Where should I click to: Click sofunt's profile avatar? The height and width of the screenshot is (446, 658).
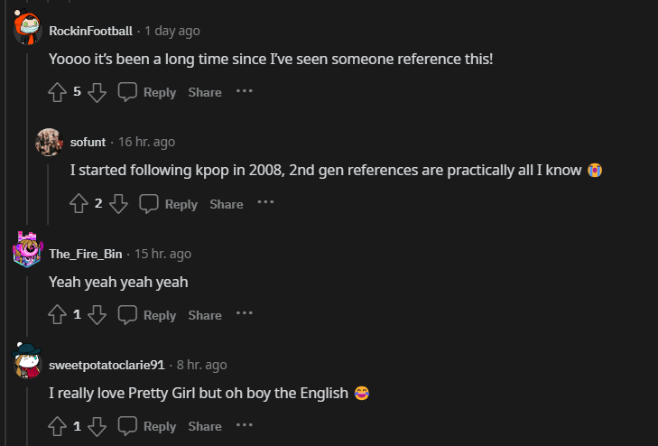point(49,142)
